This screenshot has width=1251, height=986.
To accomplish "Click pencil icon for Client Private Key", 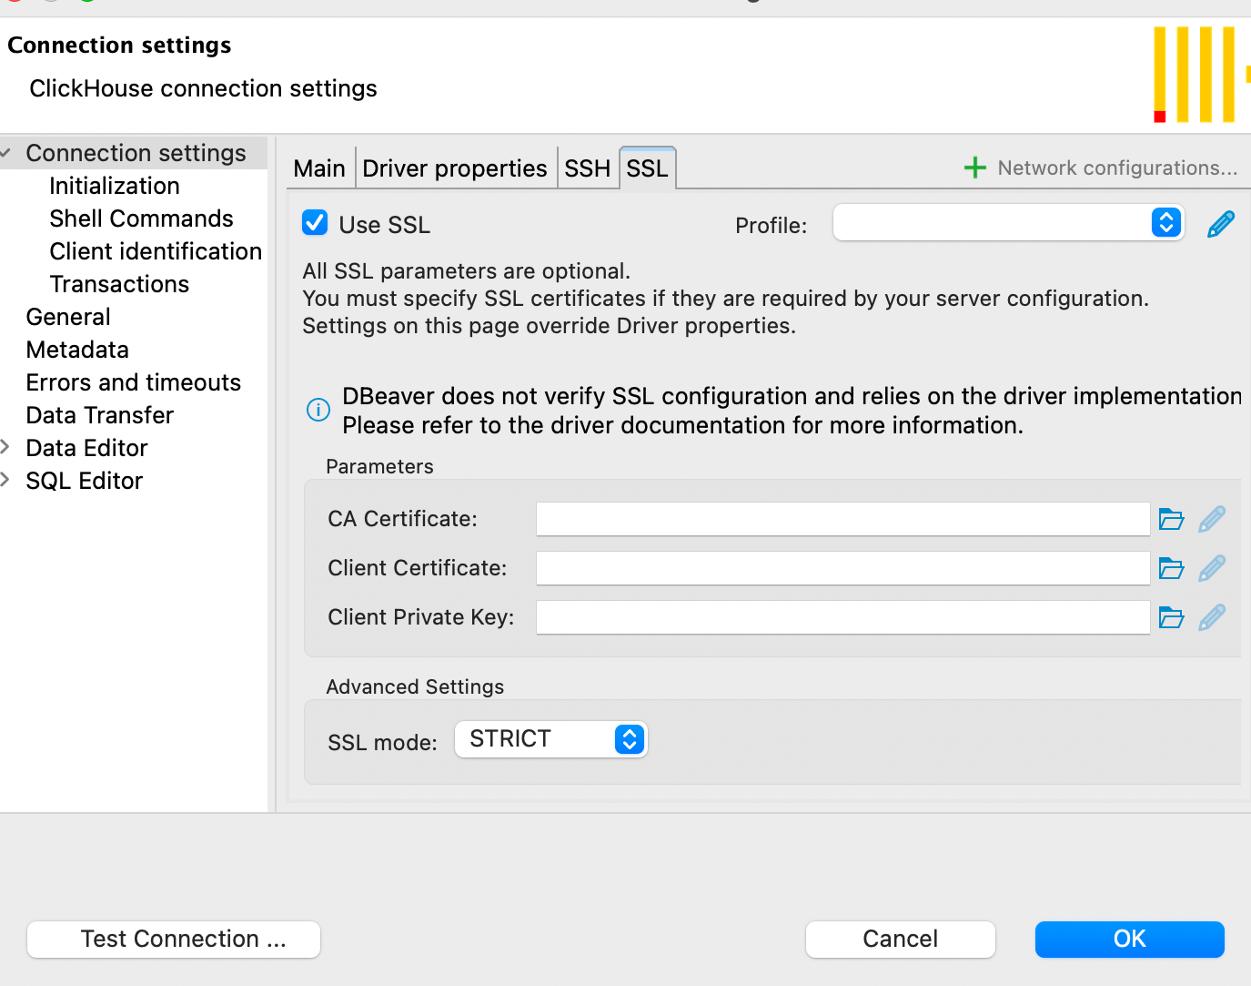I will 1212,617.
